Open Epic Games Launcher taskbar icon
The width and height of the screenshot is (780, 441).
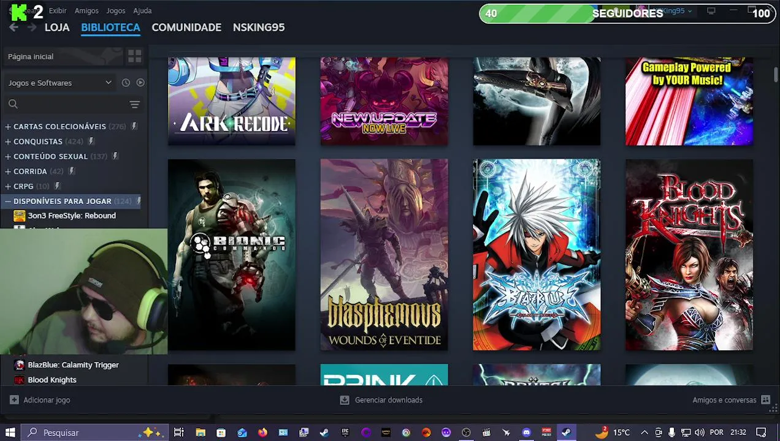point(345,432)
